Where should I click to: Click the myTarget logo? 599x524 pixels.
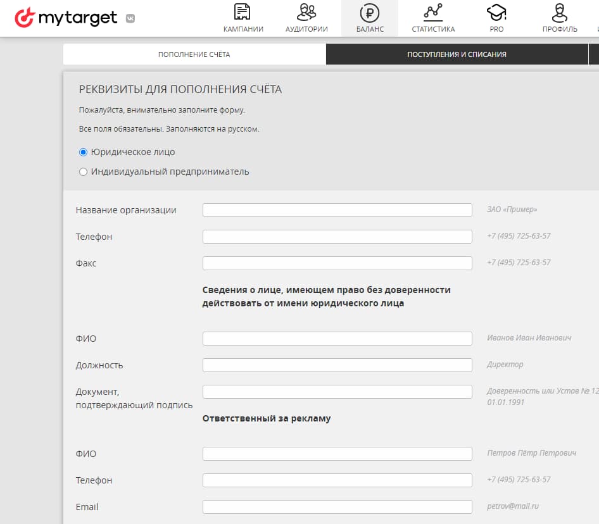66,18
